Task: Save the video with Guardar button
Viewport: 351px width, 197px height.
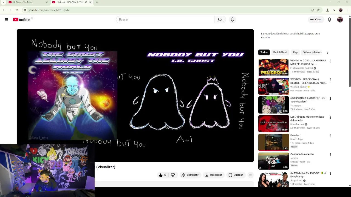Action: coord(236,175)
